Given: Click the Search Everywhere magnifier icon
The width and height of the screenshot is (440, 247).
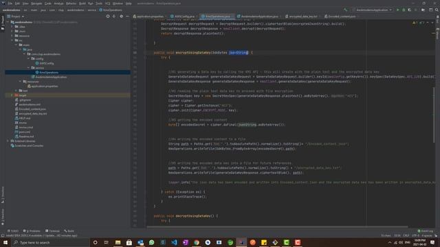Looking at the screenshot, I should [437, 10].
